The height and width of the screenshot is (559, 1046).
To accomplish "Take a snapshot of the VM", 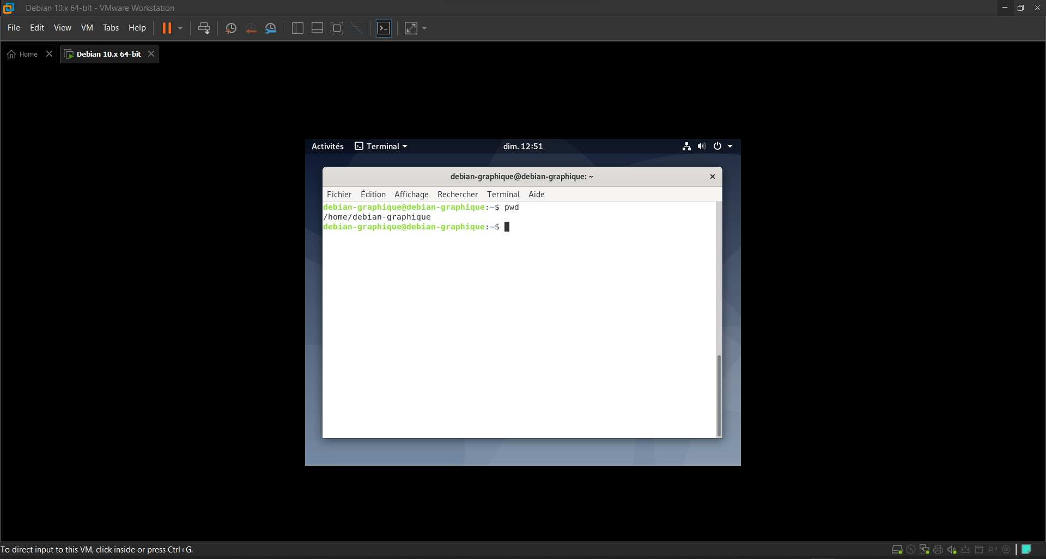I will click(230, 28).
